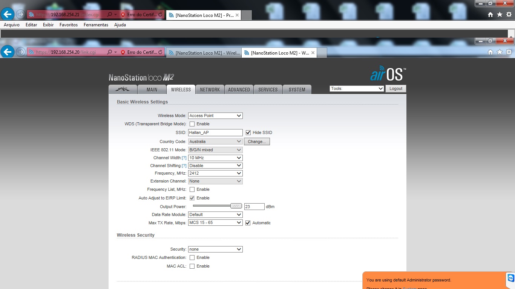Click the SSID input field
The width and height of the screenshot is (515, 289).
pos(215,132)
